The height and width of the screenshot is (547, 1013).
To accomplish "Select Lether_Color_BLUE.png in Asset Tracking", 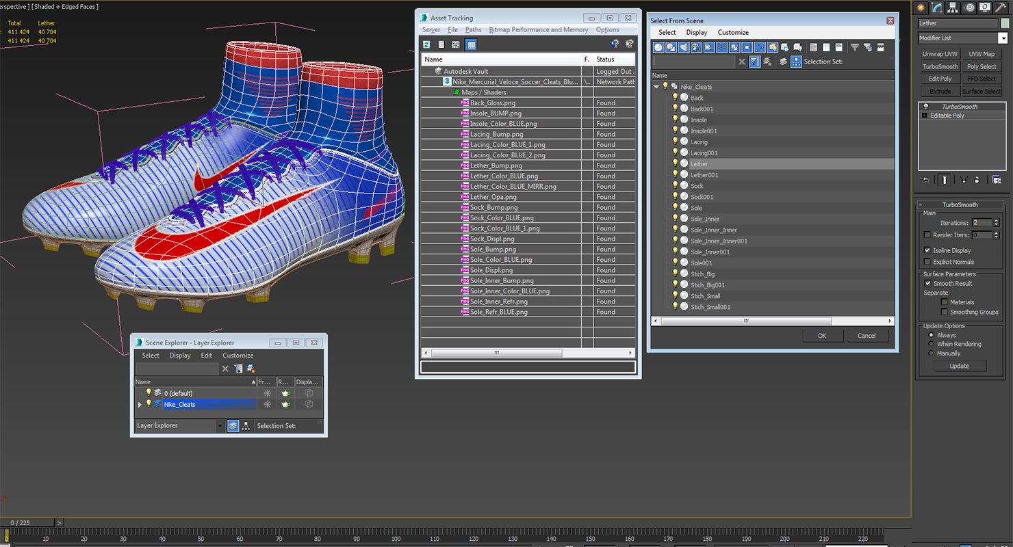I will 504,176.
